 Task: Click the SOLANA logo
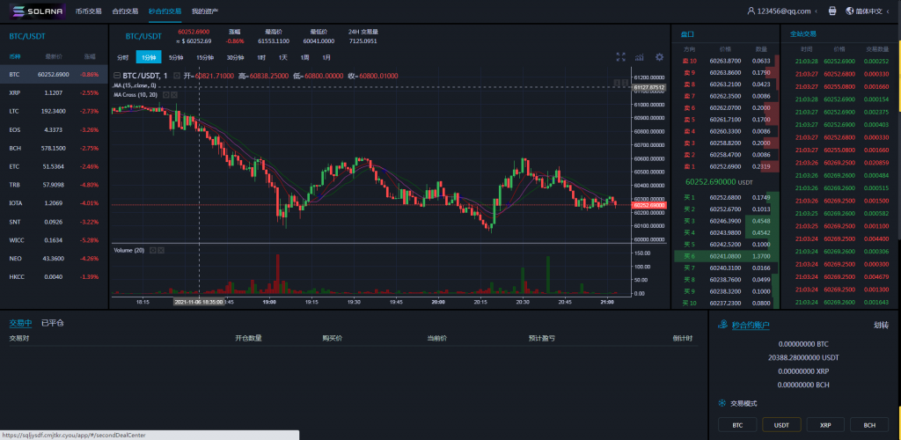[37, 11]
